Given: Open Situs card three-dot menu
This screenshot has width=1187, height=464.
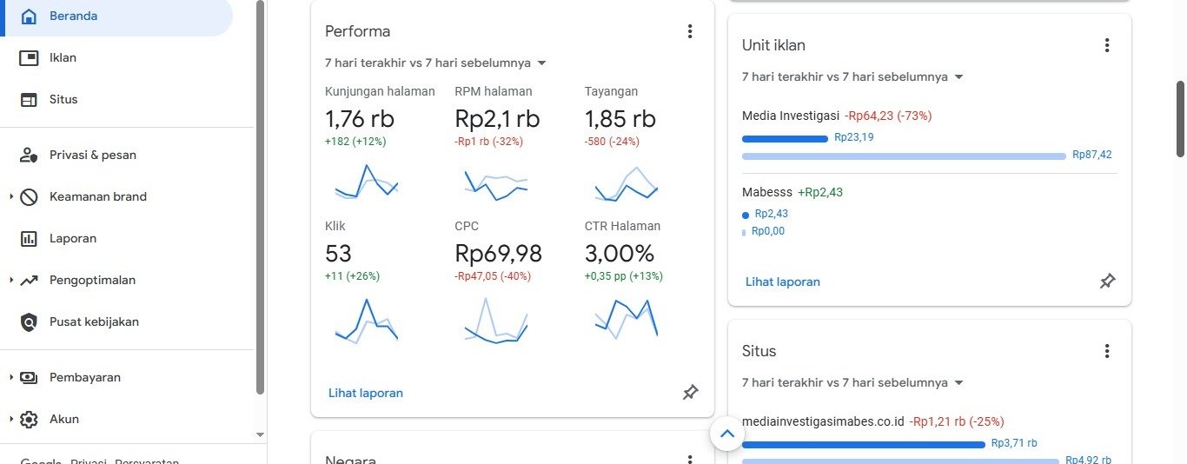Looking at the screenshot, I should [x=1107, y=351].
